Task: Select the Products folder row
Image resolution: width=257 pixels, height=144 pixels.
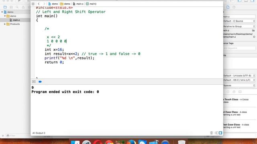Action: click(x=15, y=24)
